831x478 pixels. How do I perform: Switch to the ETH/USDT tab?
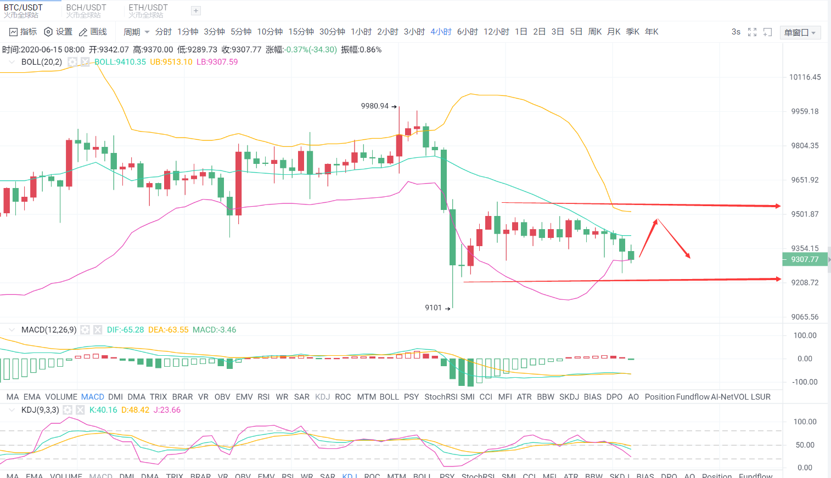[x=148, y=10]
